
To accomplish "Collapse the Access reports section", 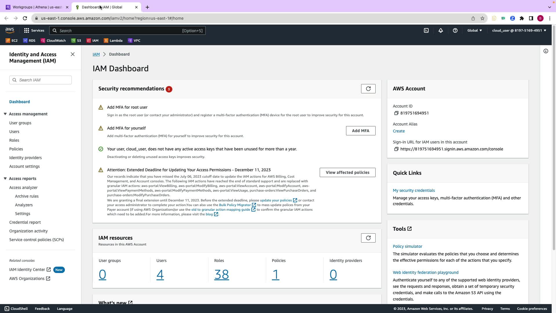I will 5,179.
